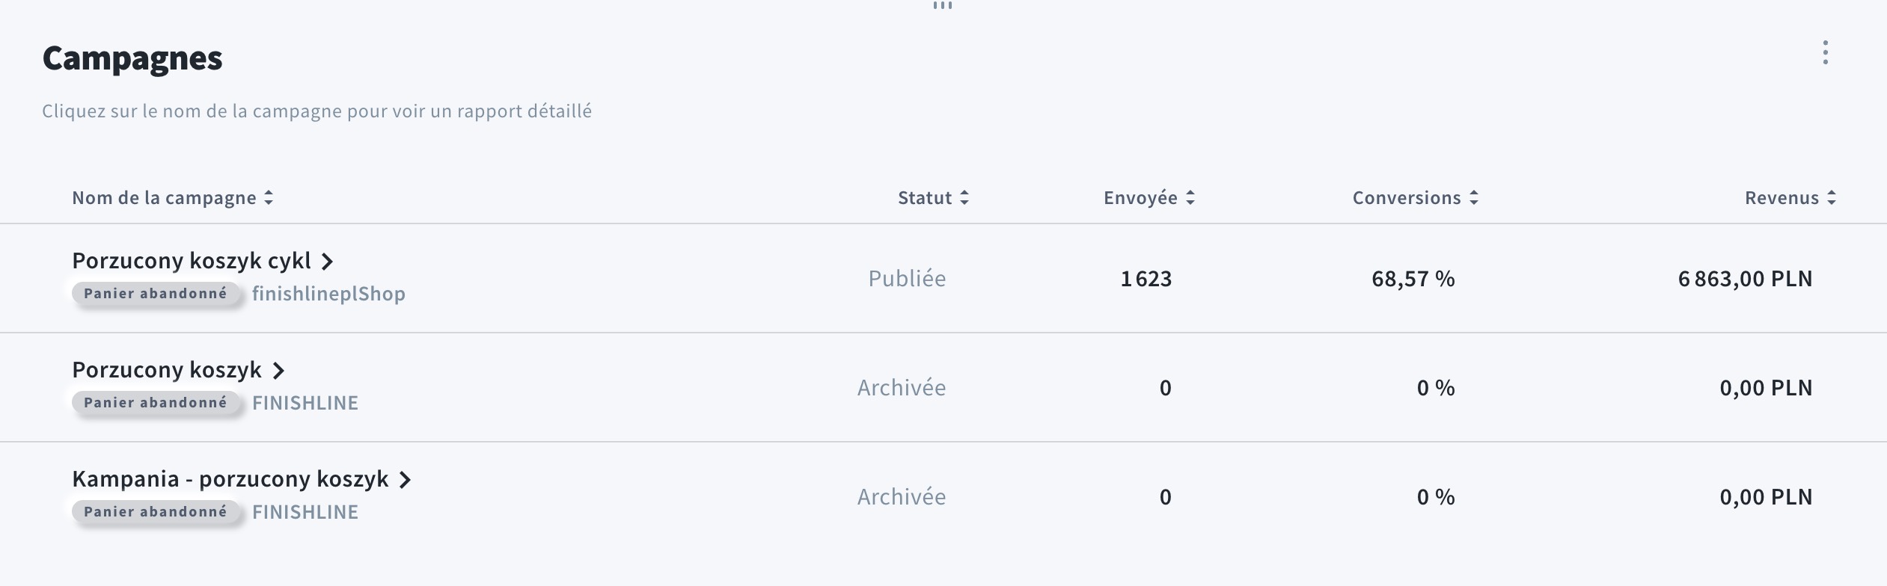Click the Statut column header label

pyautogui.click(x=925, y=198)
